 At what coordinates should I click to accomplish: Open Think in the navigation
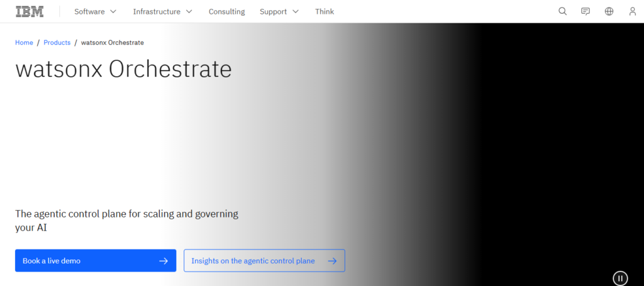(x=325, y=11)
